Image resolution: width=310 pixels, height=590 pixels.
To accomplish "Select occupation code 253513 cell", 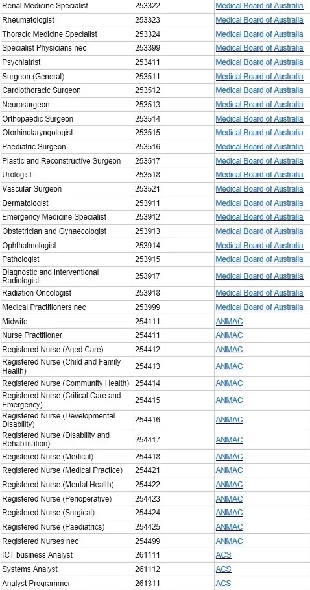I will (174, 105).
